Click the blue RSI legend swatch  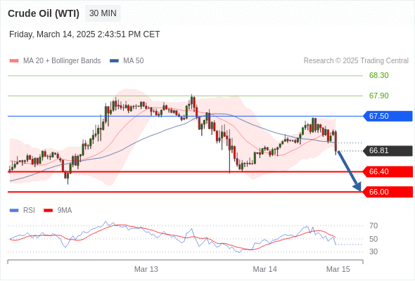(14, 211)
